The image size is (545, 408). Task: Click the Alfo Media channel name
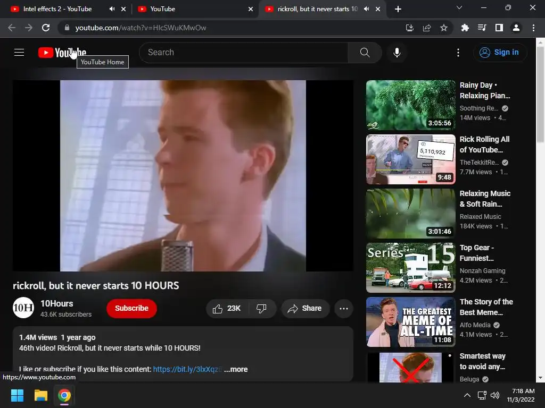475,325
